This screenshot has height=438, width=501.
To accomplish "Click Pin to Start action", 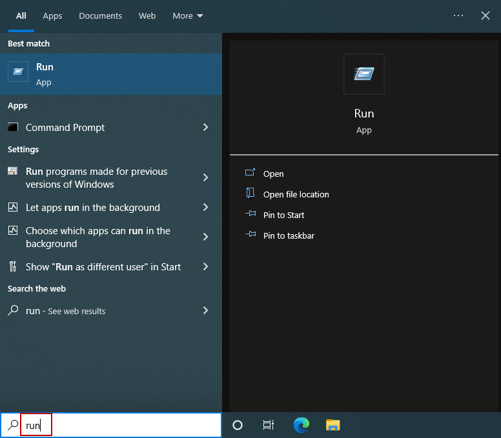I will point(283,215).
